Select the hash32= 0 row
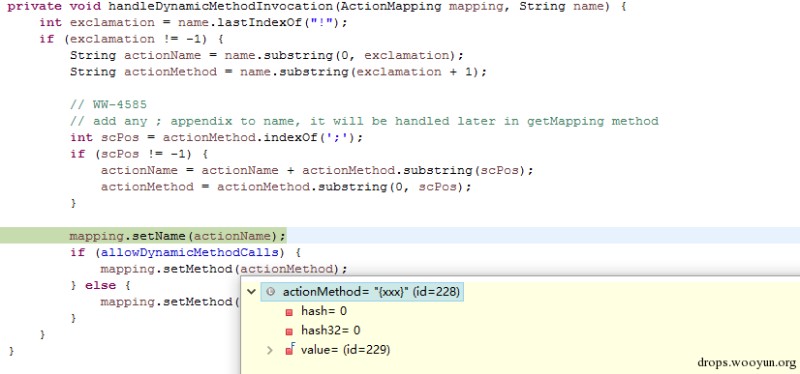 coord(330,331)
